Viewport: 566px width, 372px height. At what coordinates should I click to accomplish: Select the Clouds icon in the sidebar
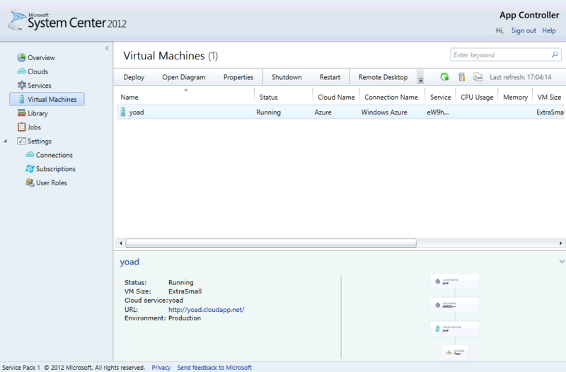pos(22,71)
